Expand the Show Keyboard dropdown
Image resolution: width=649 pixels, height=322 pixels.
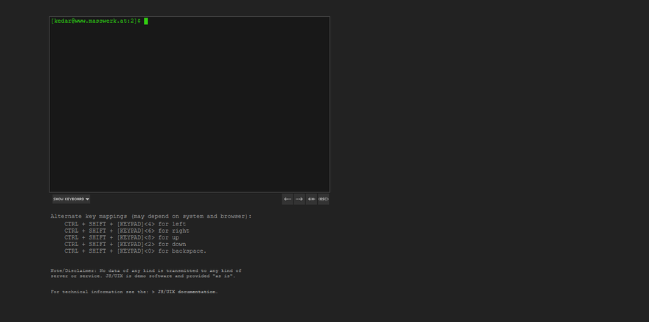[70, 199]
